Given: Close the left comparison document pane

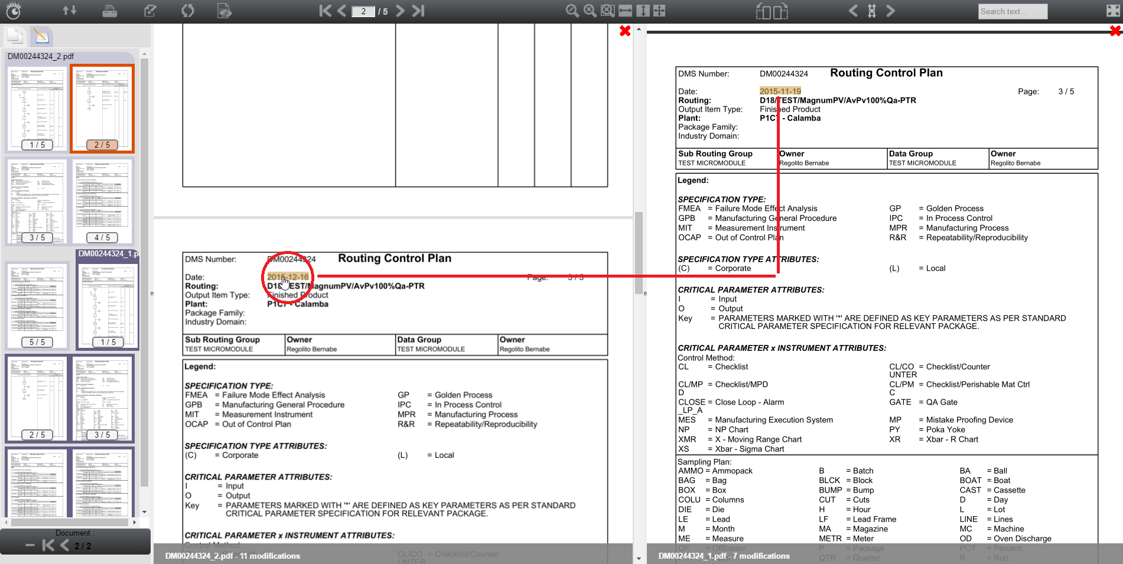Looking at the screenshot, I should coord(624,31).
